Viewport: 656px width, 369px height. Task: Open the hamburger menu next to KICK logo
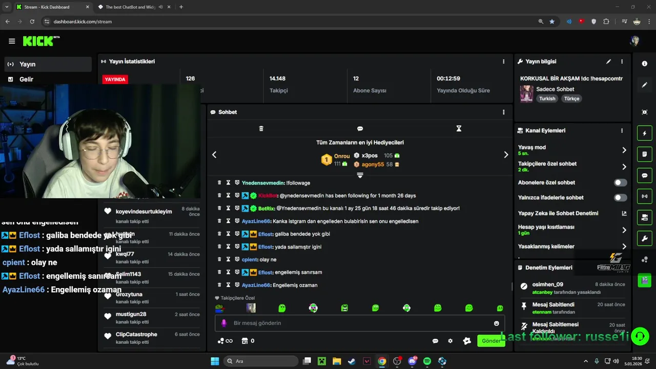[x=12, y=41]
